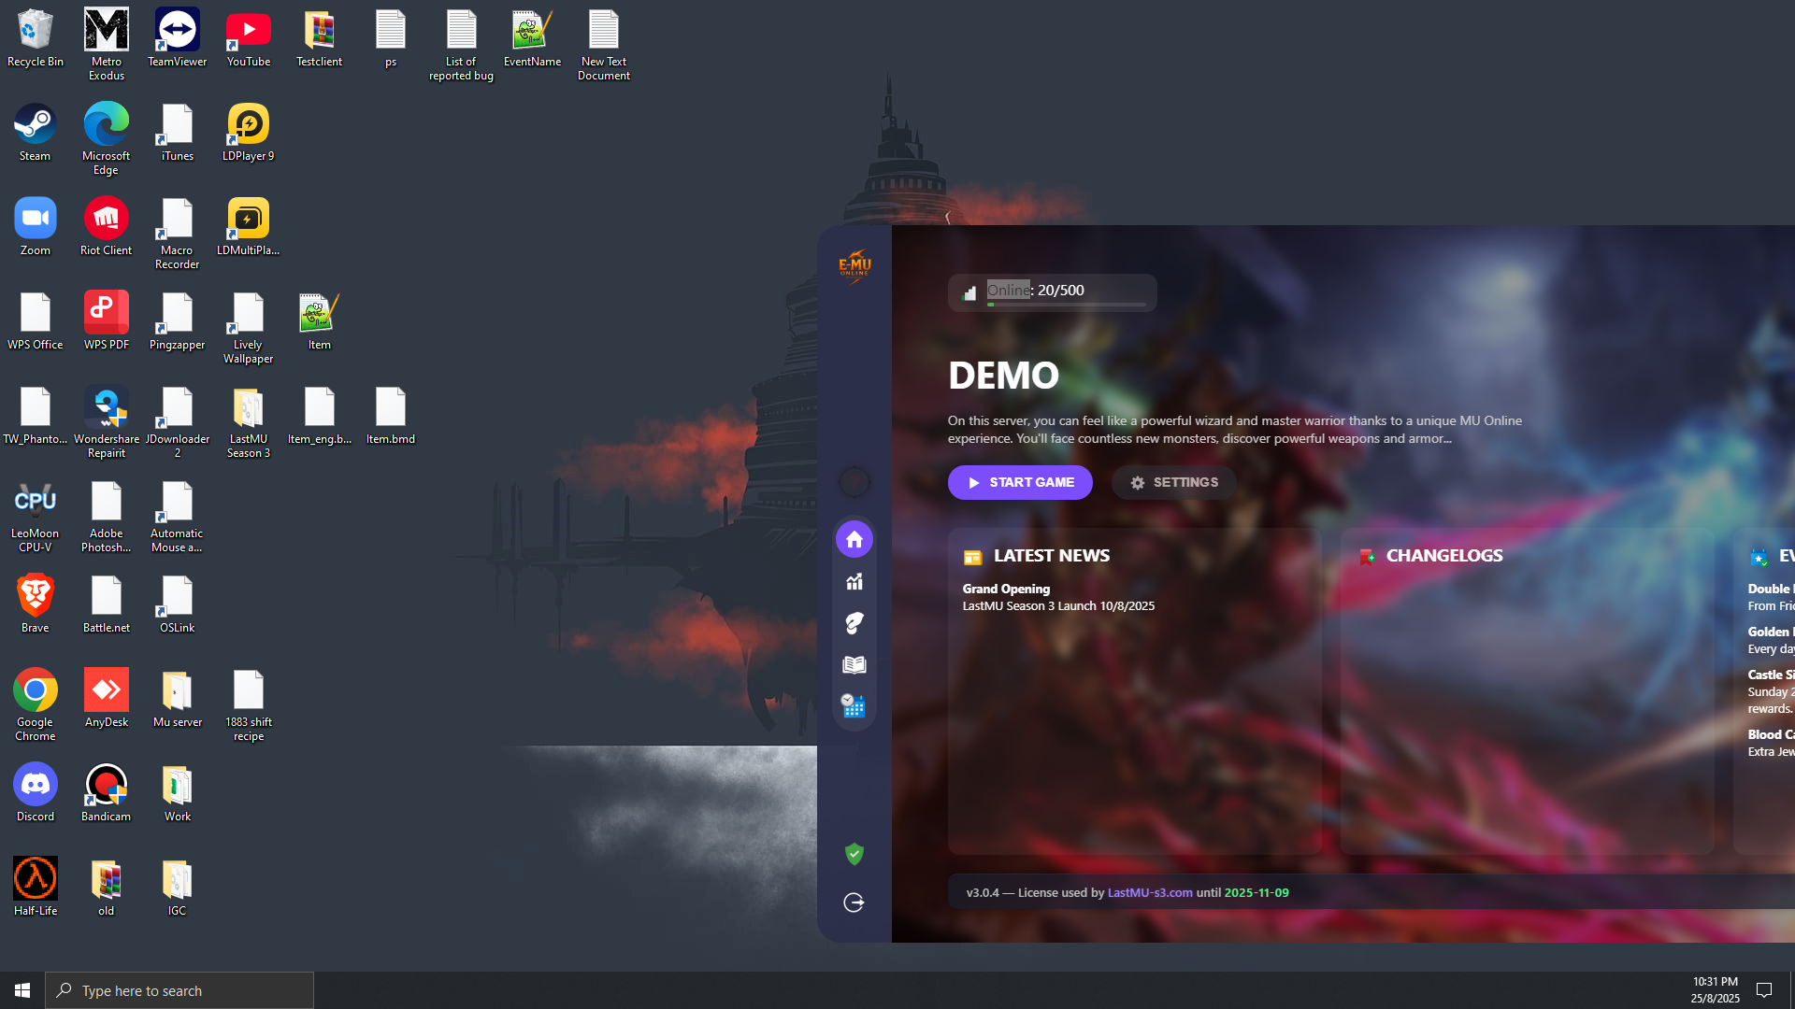Click the E-MU Online logo
The height and width of the screenshot is (1009, 1795).
pyautogui.click(x=854, y=266)
